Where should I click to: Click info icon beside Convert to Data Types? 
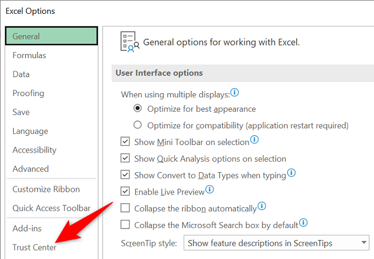coord(291,173)
